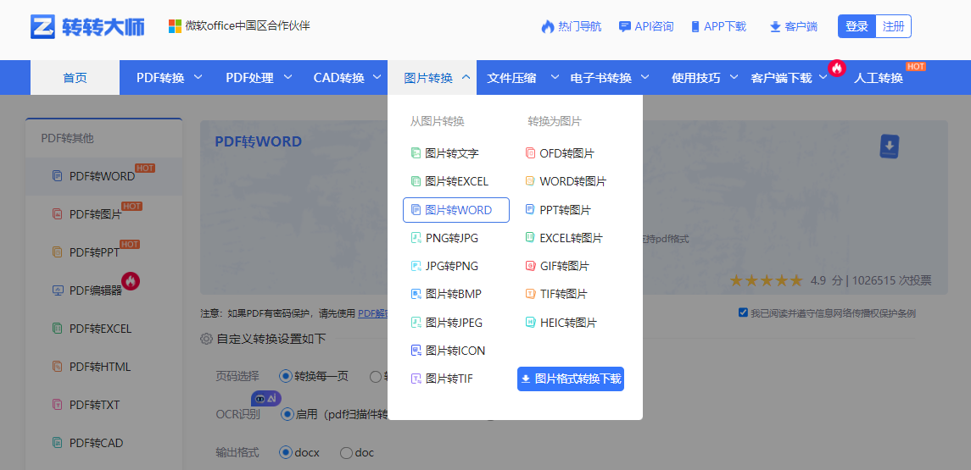Click the WORD转图片 icon
Screen dimensions: 971x470
[x=530, y=181]
